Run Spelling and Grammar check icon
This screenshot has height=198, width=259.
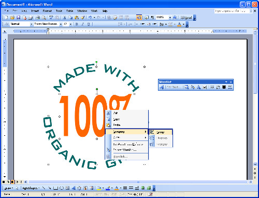tap(51, 18)
